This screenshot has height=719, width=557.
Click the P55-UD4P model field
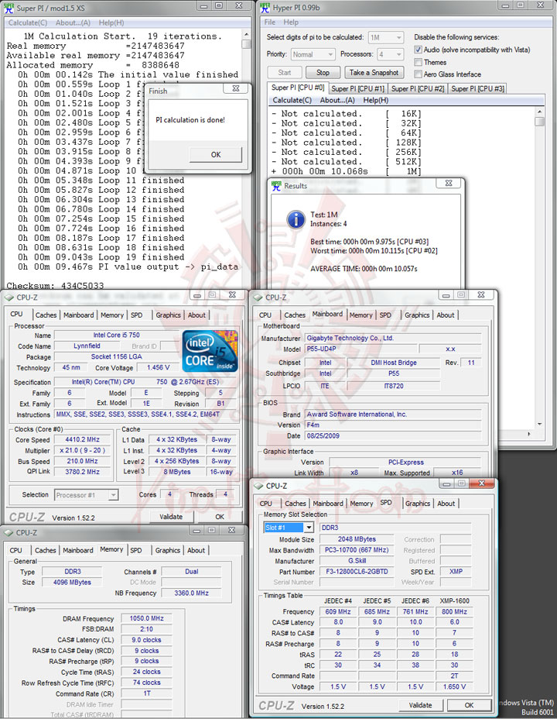pyautogui.click(x=361, y=349)
